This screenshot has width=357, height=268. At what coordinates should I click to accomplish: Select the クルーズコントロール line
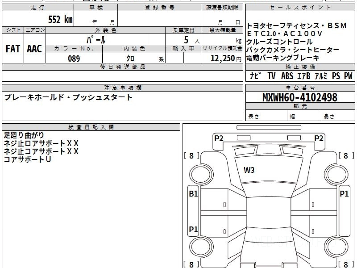pyautogui.click(x=280, y=42)
